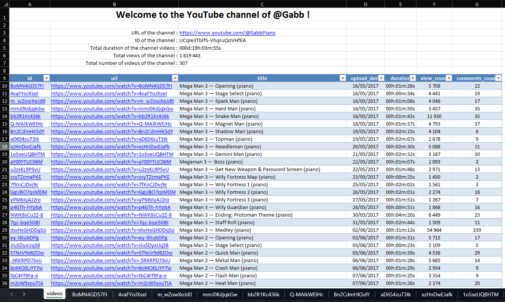Open the view_count filter dropdown
The height and width of the screenshot is (302, 505).
(x=449, y=78)
